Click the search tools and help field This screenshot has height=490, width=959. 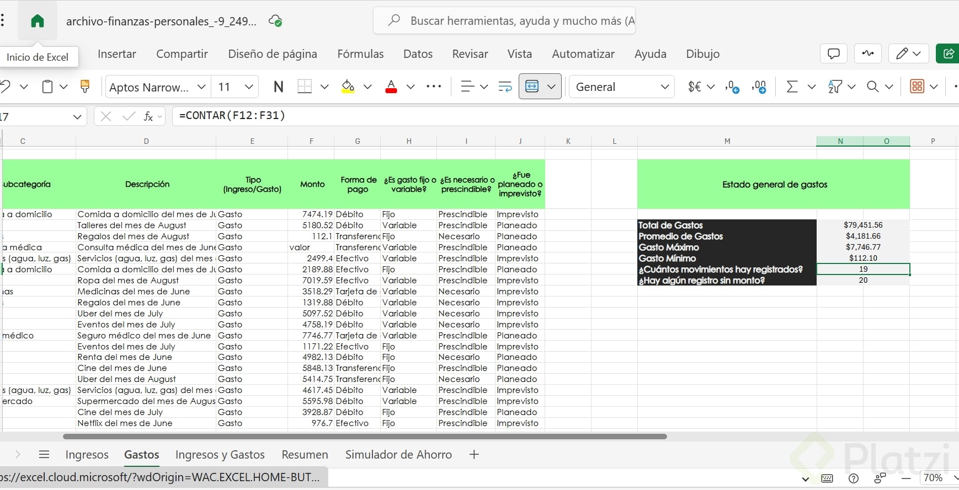(x=504, y=21)
